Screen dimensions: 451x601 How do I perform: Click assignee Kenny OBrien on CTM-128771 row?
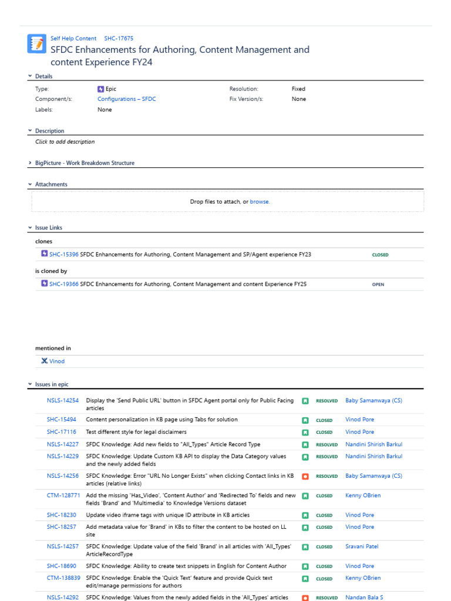(x=363, y=495)
